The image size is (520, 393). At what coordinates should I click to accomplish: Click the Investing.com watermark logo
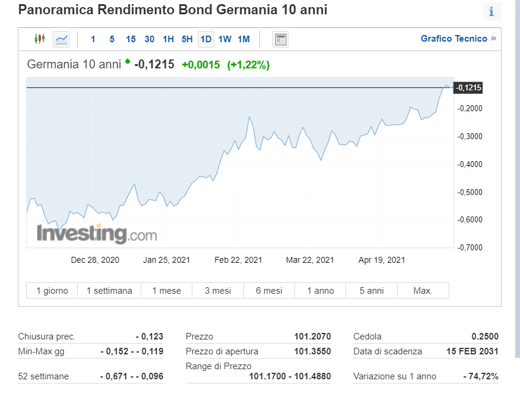point(97,234)
